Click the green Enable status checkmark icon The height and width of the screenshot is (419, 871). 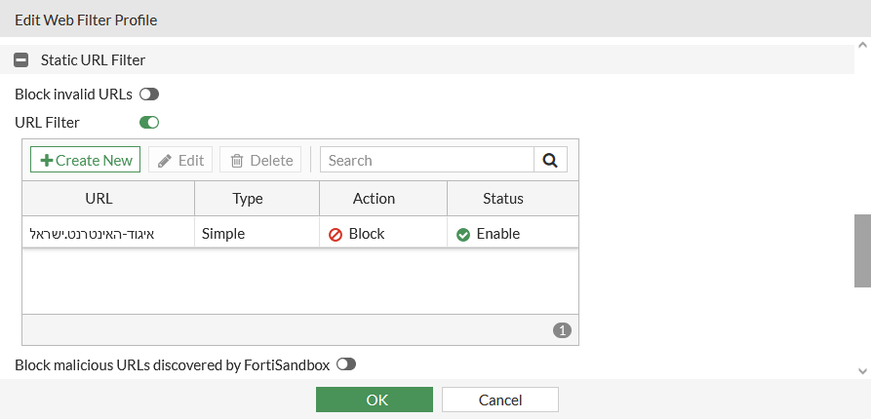[x=463, y=235]
